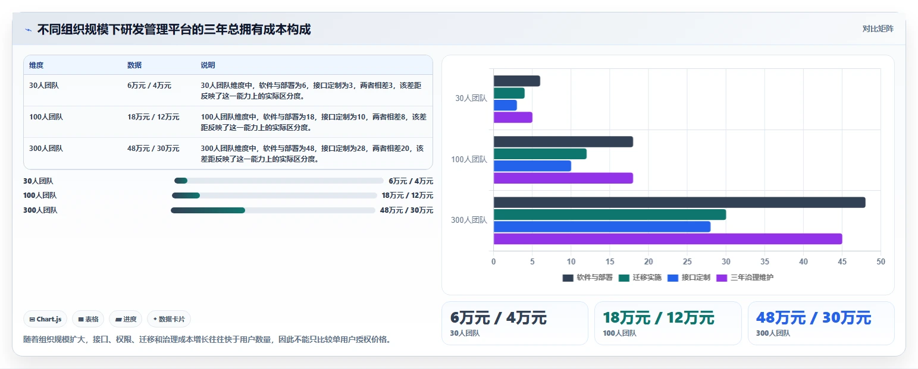Image resolution: width=918 pixels, height=369 pixels.
Task: Toggle the 接口定制 legend item
Action: coord(689,277)
